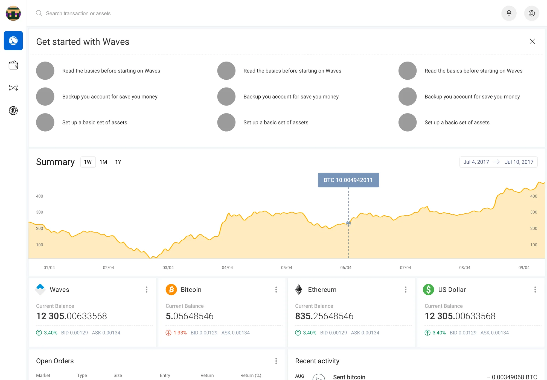This screenshot has height=380, width=547.
Task: Click the down arrow beside 1.33%
Action: pos(168,333)
